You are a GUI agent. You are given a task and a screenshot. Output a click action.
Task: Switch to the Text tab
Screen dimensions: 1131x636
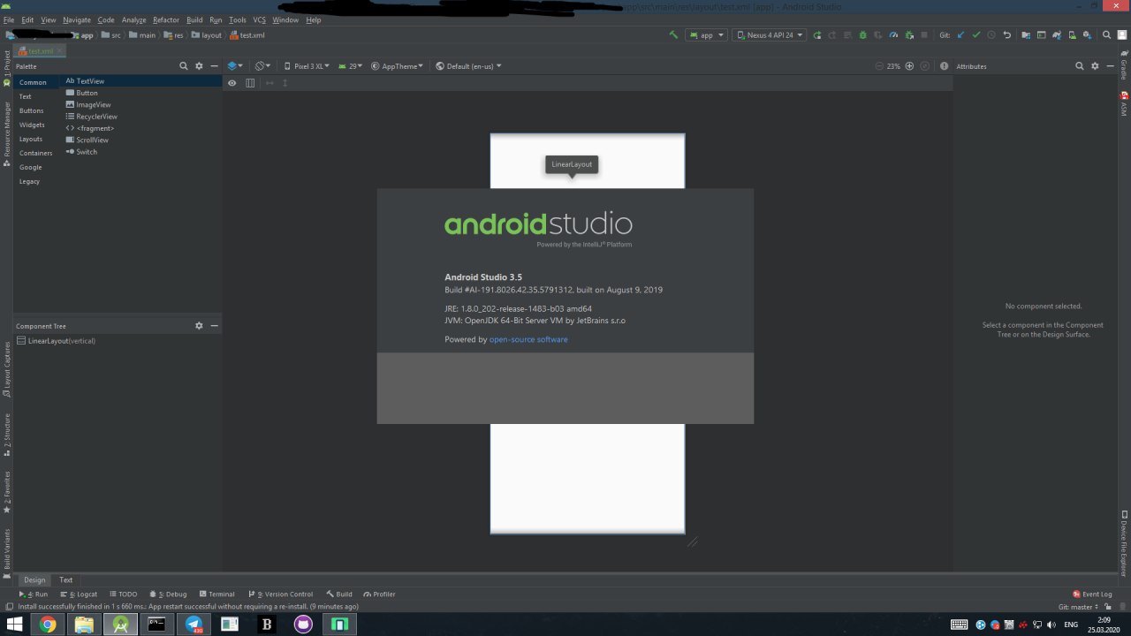[x=66, y=579]
